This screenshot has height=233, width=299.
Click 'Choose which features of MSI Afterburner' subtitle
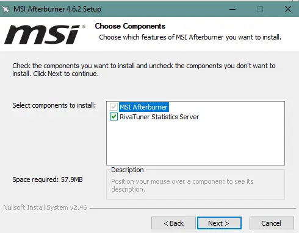(190, 37)
